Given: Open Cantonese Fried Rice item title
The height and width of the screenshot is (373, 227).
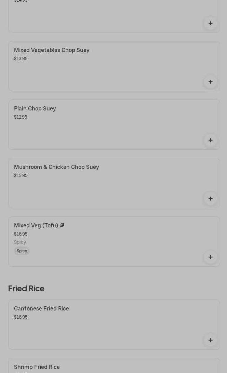Looking at the screenshot, I should (41, 309).
